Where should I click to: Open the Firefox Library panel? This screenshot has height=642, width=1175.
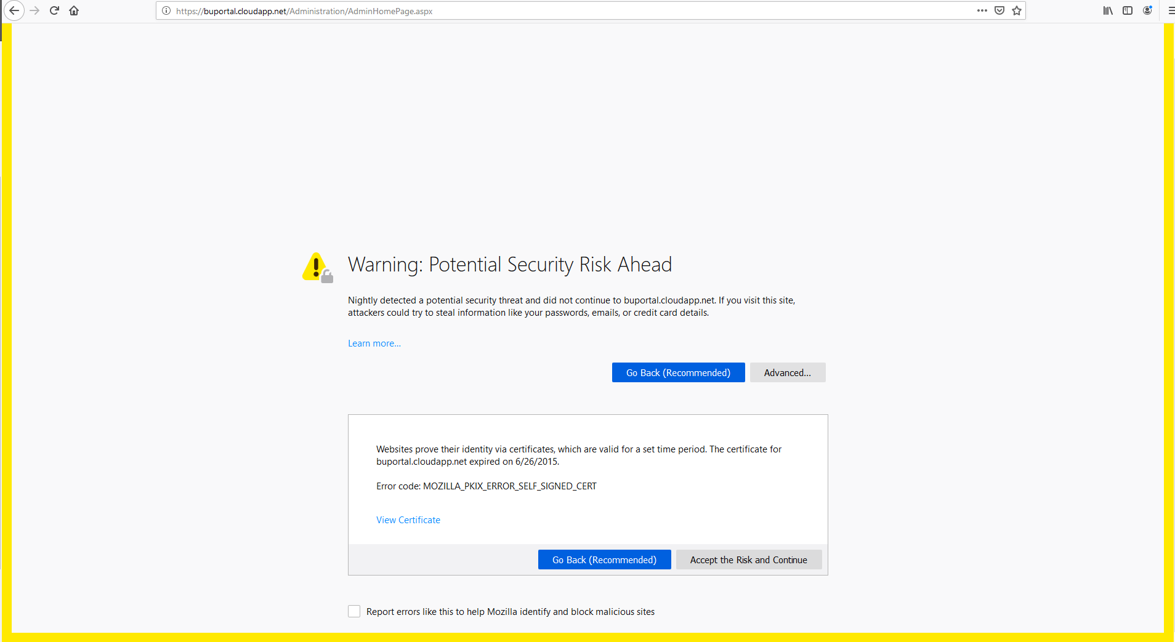[x=1107, y=10]
